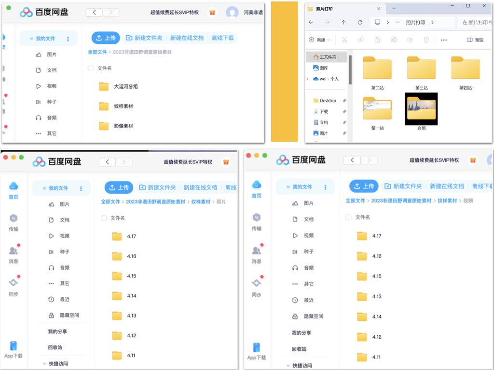This screenshot has height=370, width=494.
Task: Open the 大运河分组 folder
Action: (125, 87)
